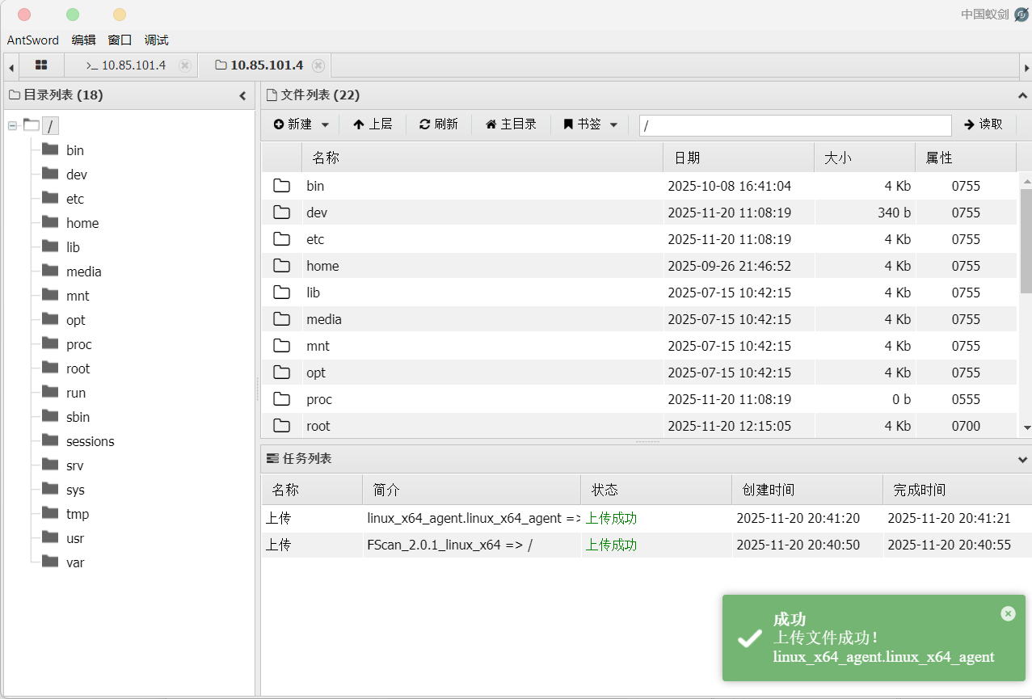This screenshot has height=699, width=1032.
Task: Select the linux_x64_agent upload task row
Action: (647, 519)
